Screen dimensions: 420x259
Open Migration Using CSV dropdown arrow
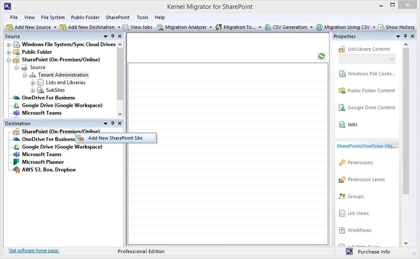pyautogui.click(x=374, y=28)
